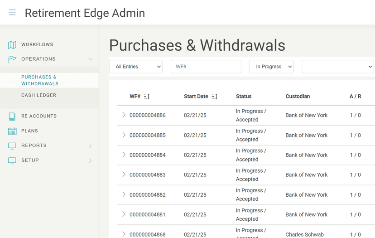Click the Plans calendar icon
This screenshot has width=375, height=238.
(12, 131)
